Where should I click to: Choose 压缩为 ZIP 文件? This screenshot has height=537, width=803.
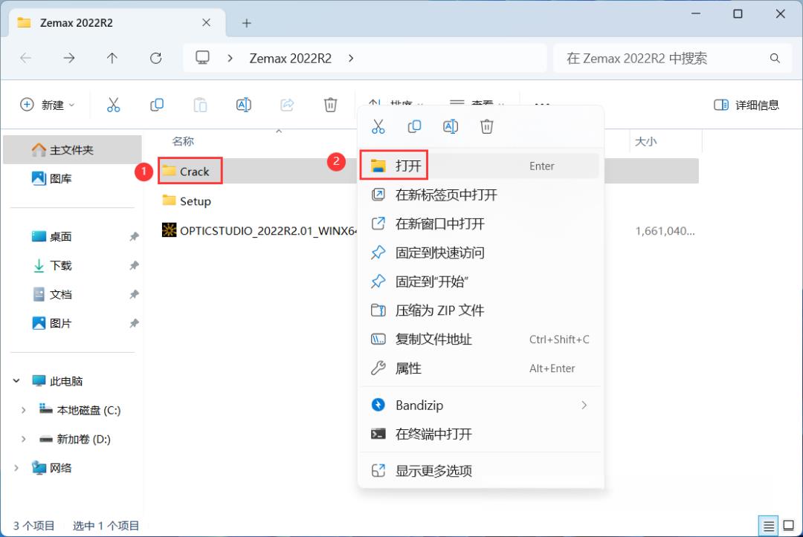(480, 310)
